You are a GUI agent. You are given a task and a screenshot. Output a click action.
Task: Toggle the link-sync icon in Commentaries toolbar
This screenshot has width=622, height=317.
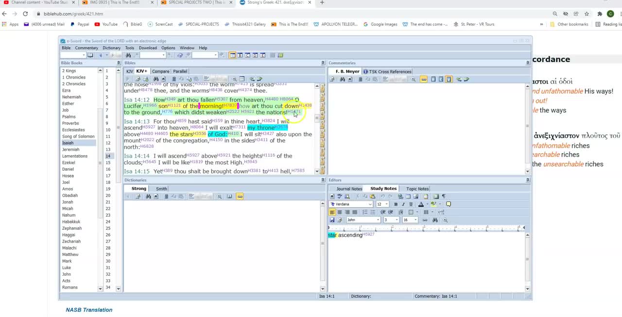point(424,79)
